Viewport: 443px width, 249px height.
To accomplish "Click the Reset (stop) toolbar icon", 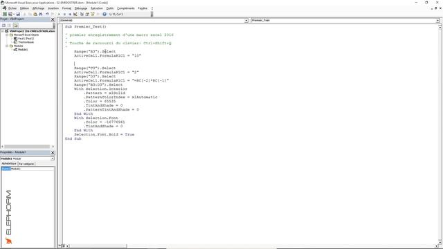I will point(70,14).
